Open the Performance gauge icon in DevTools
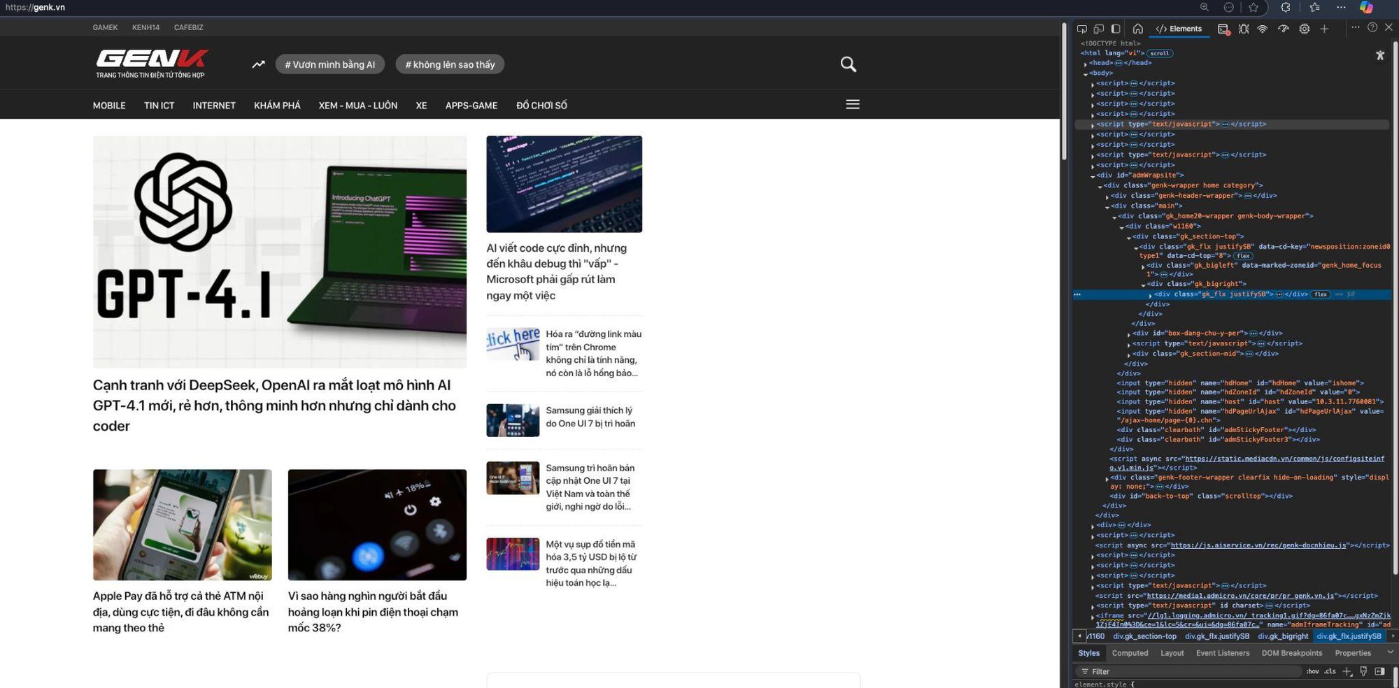The height and width of the screenshot is (688, 1399). pos(1284,29)
